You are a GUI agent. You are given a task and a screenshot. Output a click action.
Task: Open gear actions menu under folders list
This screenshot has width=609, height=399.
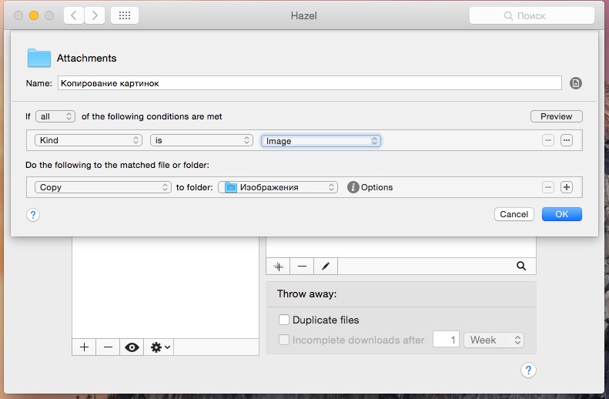tap(159, 347)
